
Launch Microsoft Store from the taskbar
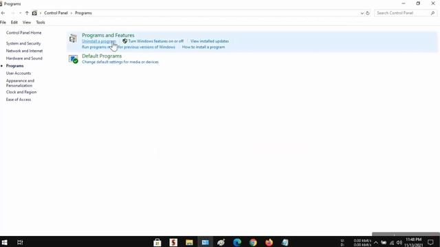tap(157, 242)
